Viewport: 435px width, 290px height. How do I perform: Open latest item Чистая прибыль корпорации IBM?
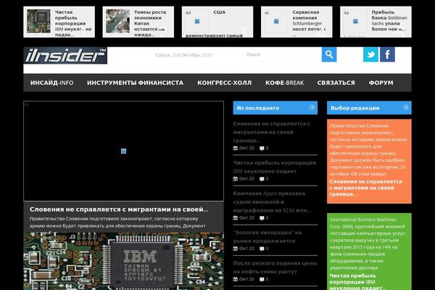274,167
